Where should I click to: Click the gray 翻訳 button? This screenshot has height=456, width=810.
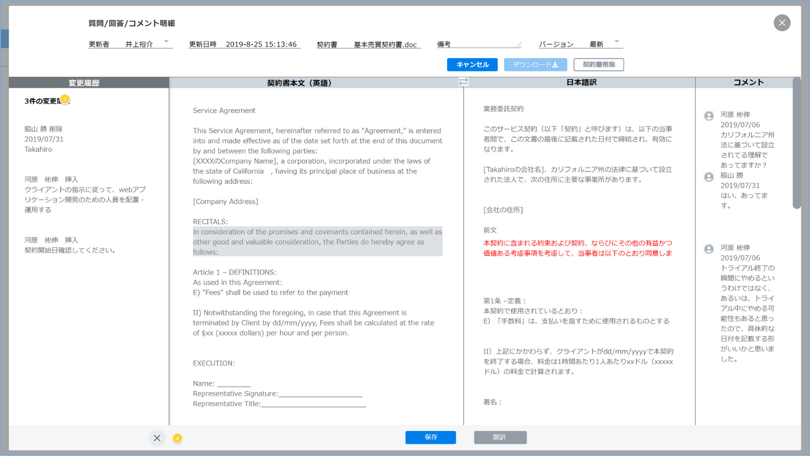click(x=500, y=437)
